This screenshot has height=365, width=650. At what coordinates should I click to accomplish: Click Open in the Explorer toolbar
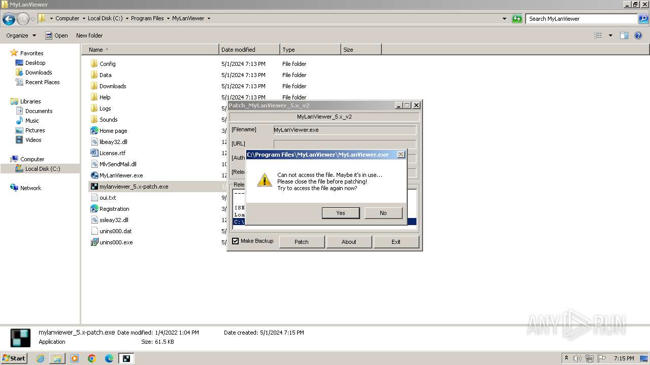click(x=56, y=35)
